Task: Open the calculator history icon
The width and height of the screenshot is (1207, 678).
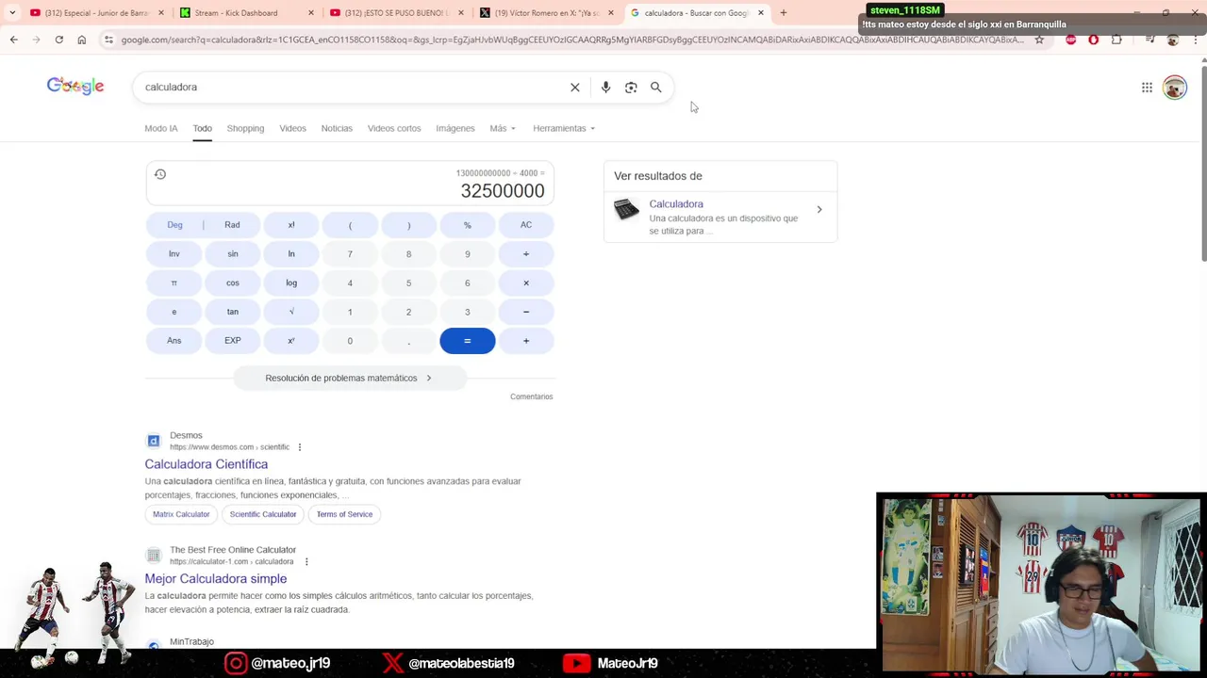Action: pyautogui.click(x=160, y=174)
